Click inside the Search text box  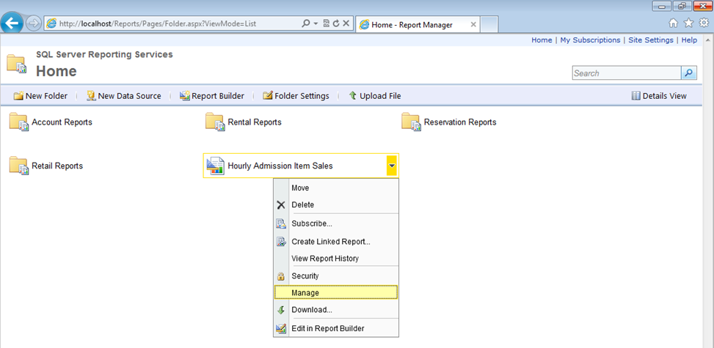pyautogui.click(x=625, y=73)
